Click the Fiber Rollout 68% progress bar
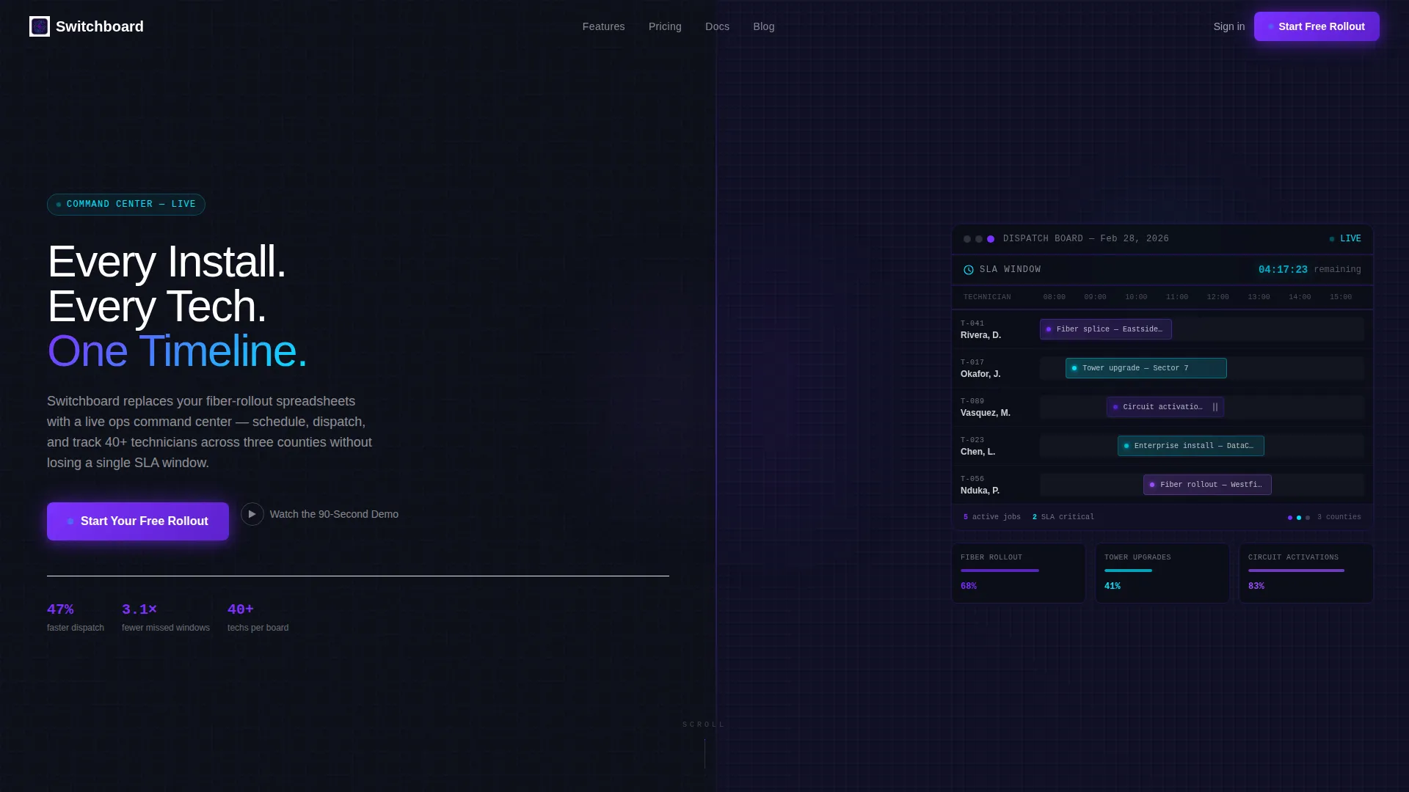 [x=1000, y=571]
